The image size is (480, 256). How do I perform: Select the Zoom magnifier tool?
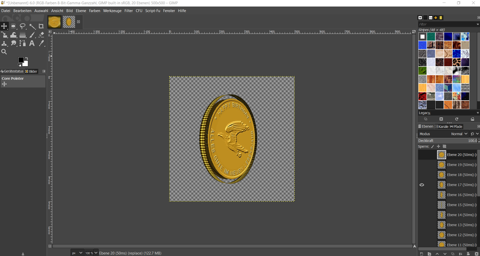tap(4, 52)
